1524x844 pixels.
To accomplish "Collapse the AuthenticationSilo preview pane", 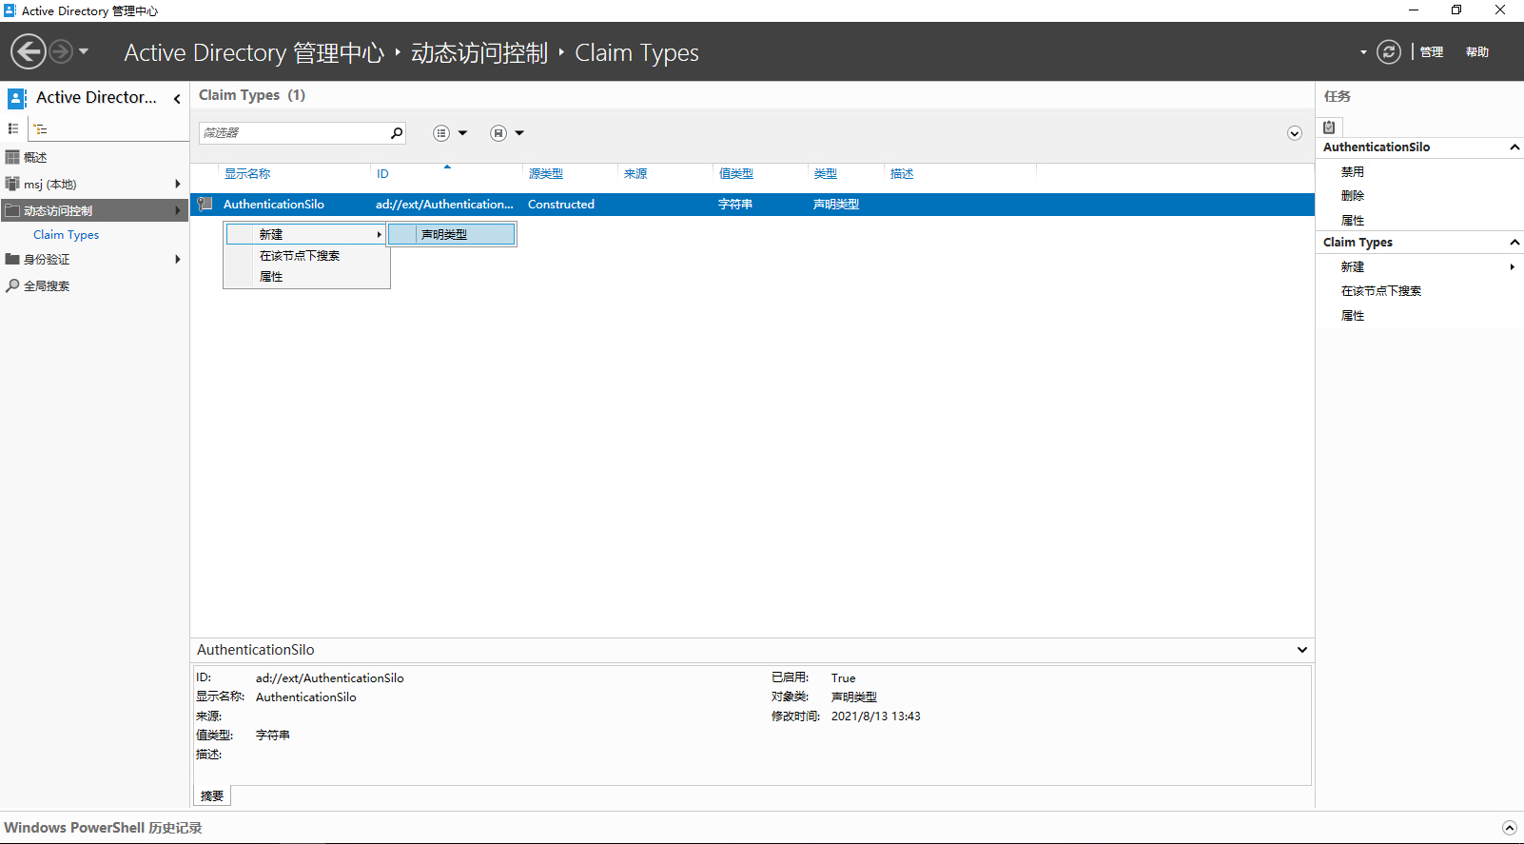I will (x=1302, y=650).
